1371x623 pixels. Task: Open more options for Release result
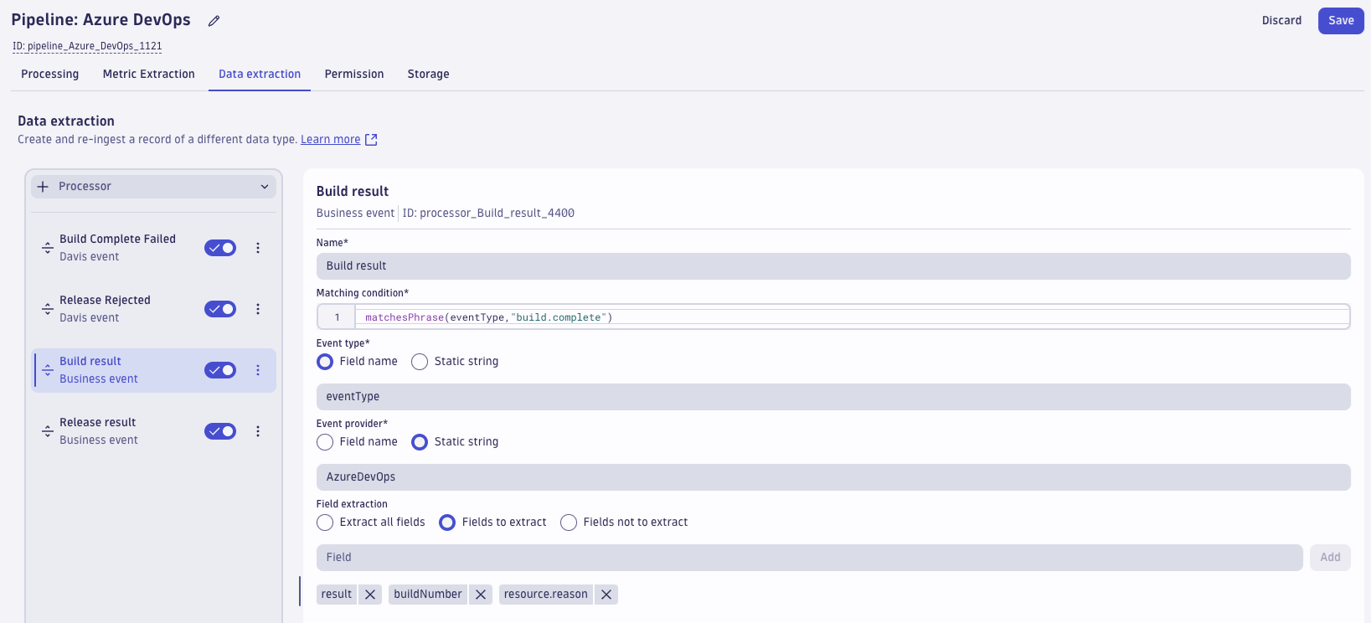258,431
